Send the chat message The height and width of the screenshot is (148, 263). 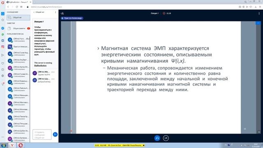coord(55,134)
